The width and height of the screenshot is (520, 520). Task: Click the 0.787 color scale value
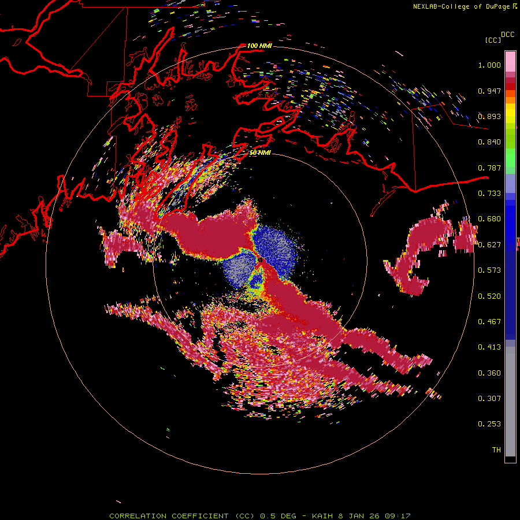pos(489,168)
